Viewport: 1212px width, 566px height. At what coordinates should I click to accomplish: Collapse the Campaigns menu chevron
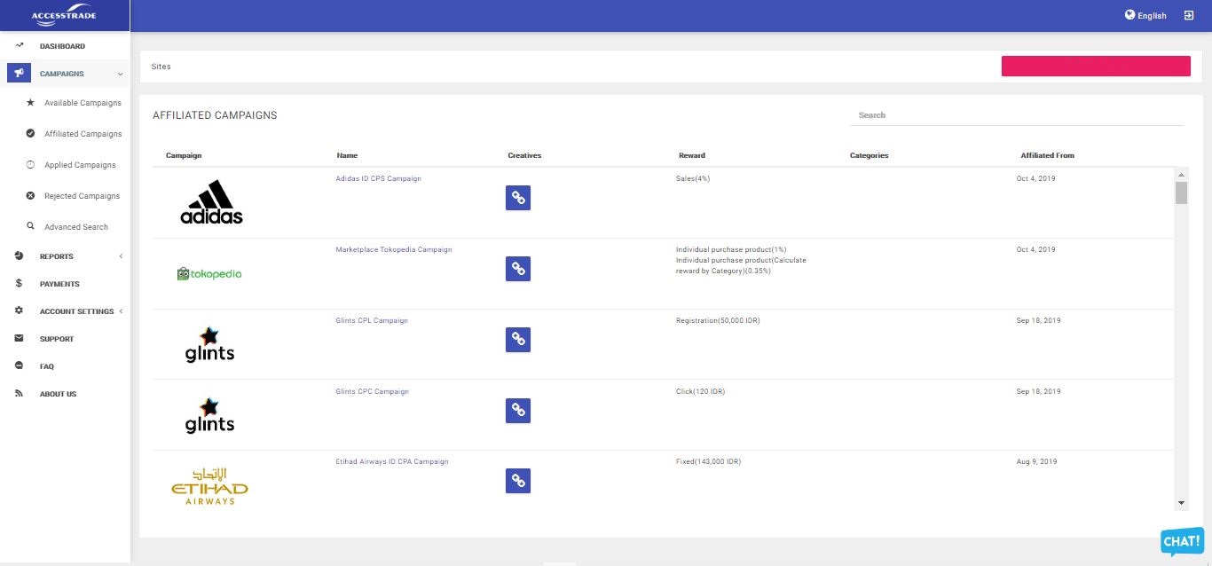pos(120,74)
